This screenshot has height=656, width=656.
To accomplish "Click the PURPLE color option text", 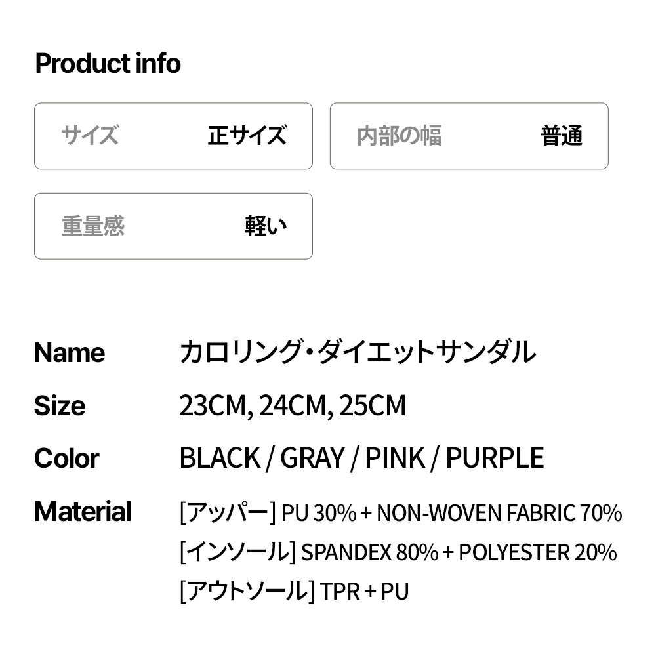I will pyautogui.click(x=495, y=459).
